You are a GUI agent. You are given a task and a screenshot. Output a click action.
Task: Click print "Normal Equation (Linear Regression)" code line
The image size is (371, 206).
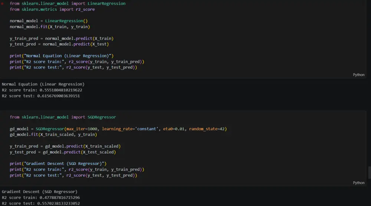pos(62,56)
